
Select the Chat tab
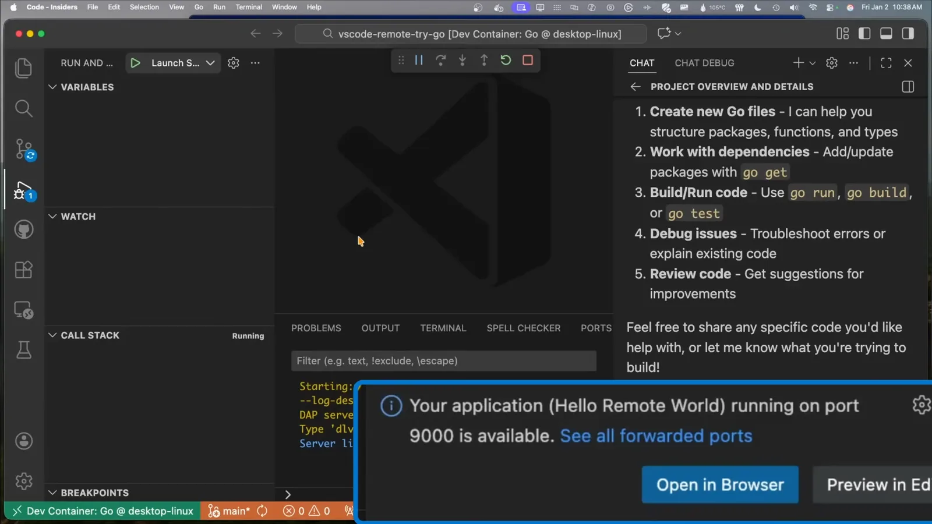tap(642, 63)
